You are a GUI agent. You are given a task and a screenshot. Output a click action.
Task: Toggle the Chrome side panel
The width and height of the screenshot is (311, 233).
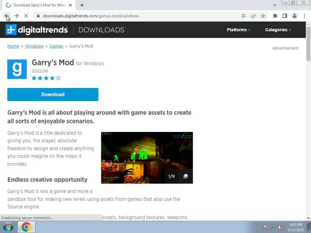tap(285, 16)
